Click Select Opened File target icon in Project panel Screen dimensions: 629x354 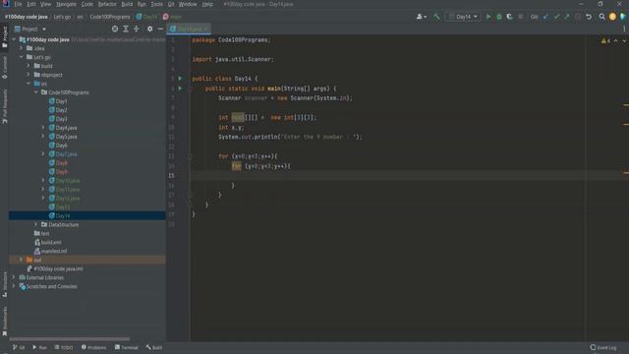click(115, 29)
